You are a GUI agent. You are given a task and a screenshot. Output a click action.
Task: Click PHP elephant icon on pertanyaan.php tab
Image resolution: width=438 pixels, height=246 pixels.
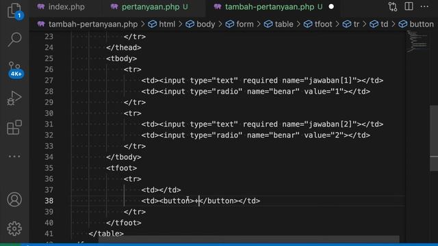click(114, 7)
